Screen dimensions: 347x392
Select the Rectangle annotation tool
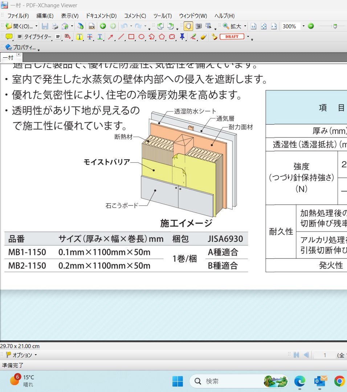[131, 37]
